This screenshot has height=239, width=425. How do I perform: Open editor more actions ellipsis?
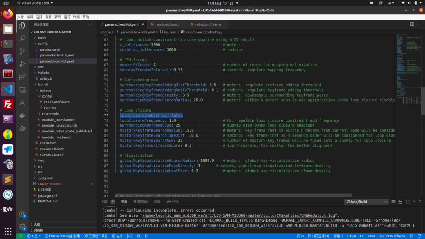pyautogui.click(x=419, y=24)
